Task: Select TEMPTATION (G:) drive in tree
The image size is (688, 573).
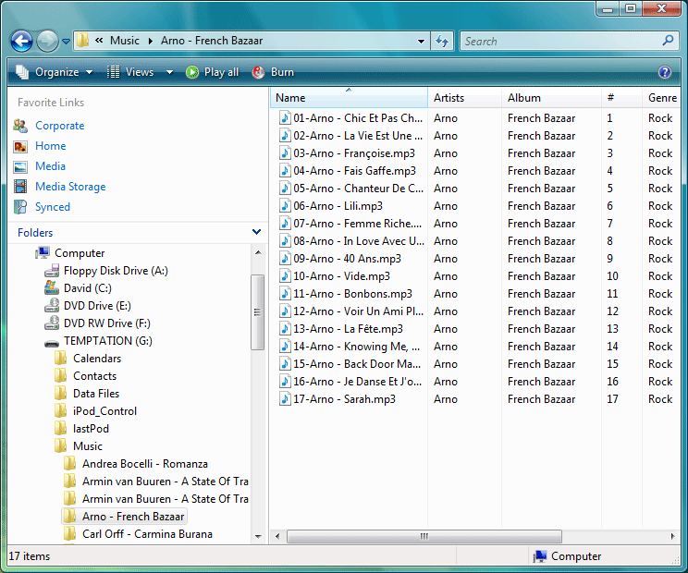Action: pyautogui.click(x=108, y=341)
